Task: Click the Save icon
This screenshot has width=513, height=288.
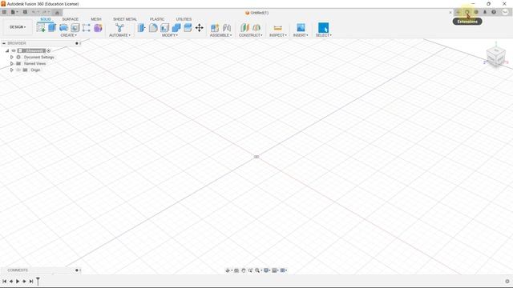Action: point(25,12)
